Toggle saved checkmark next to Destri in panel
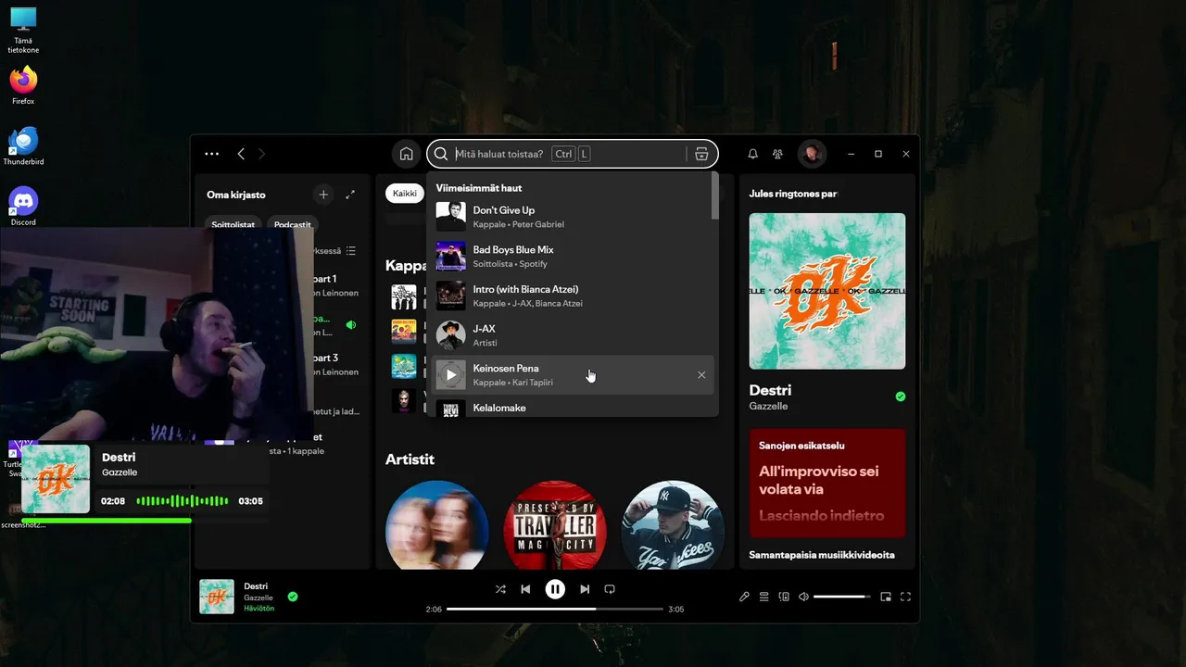Image resolution: width=1186 pixels, height=667 pixels. point(901,396)
